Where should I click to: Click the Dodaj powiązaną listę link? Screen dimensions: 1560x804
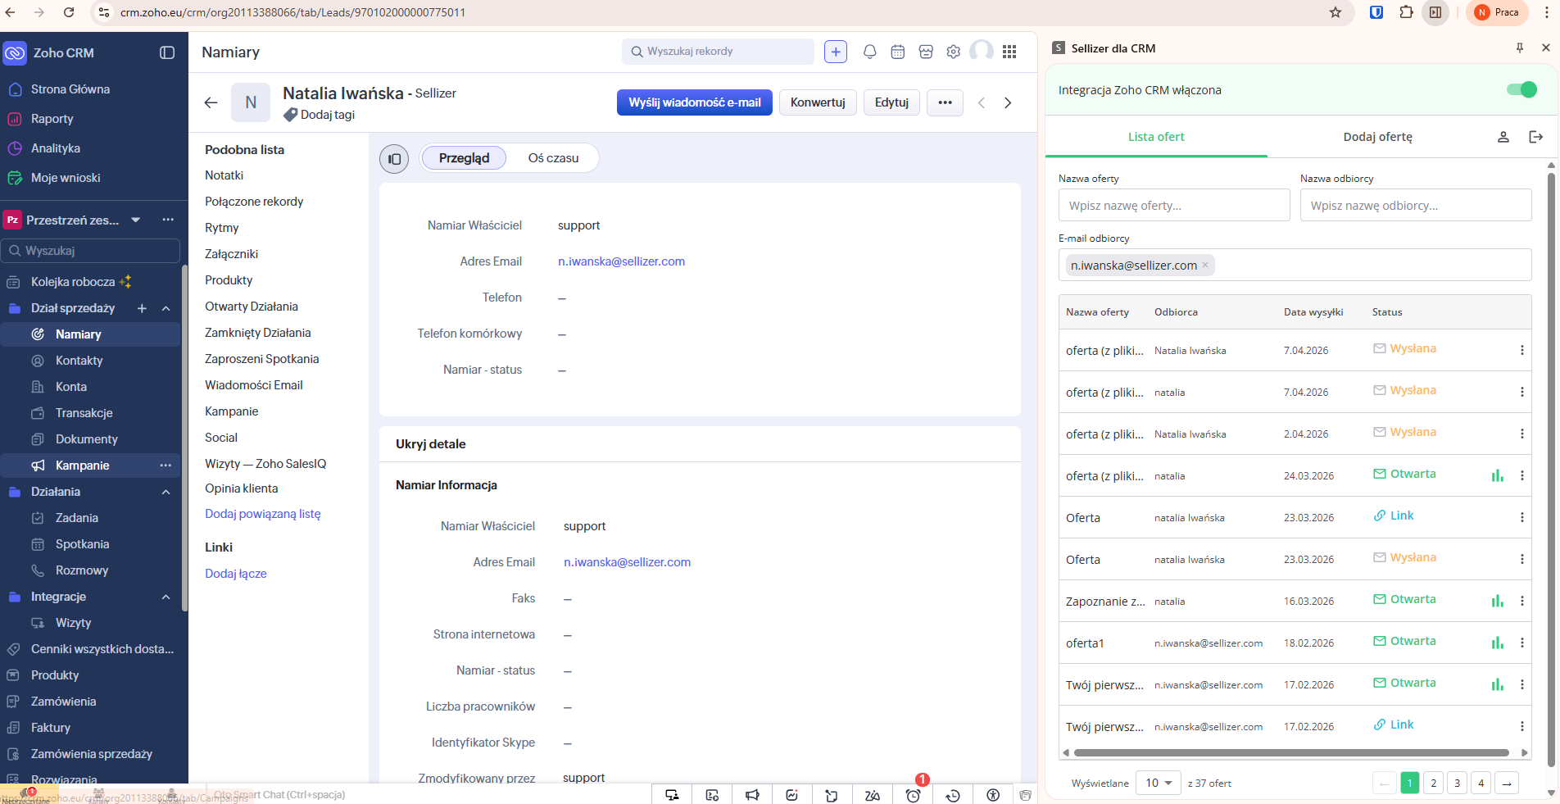pyautogui.click(x=262, y=514)
